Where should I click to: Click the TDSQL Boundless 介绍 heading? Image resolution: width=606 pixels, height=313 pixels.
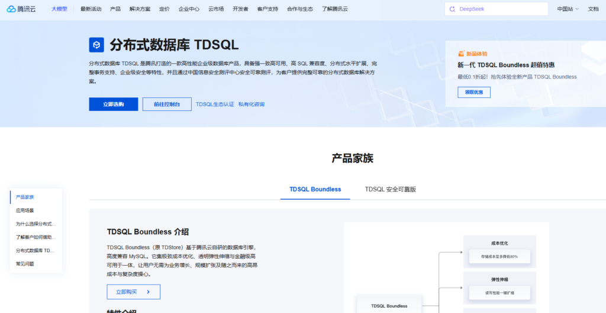click(x=148, y=232)
